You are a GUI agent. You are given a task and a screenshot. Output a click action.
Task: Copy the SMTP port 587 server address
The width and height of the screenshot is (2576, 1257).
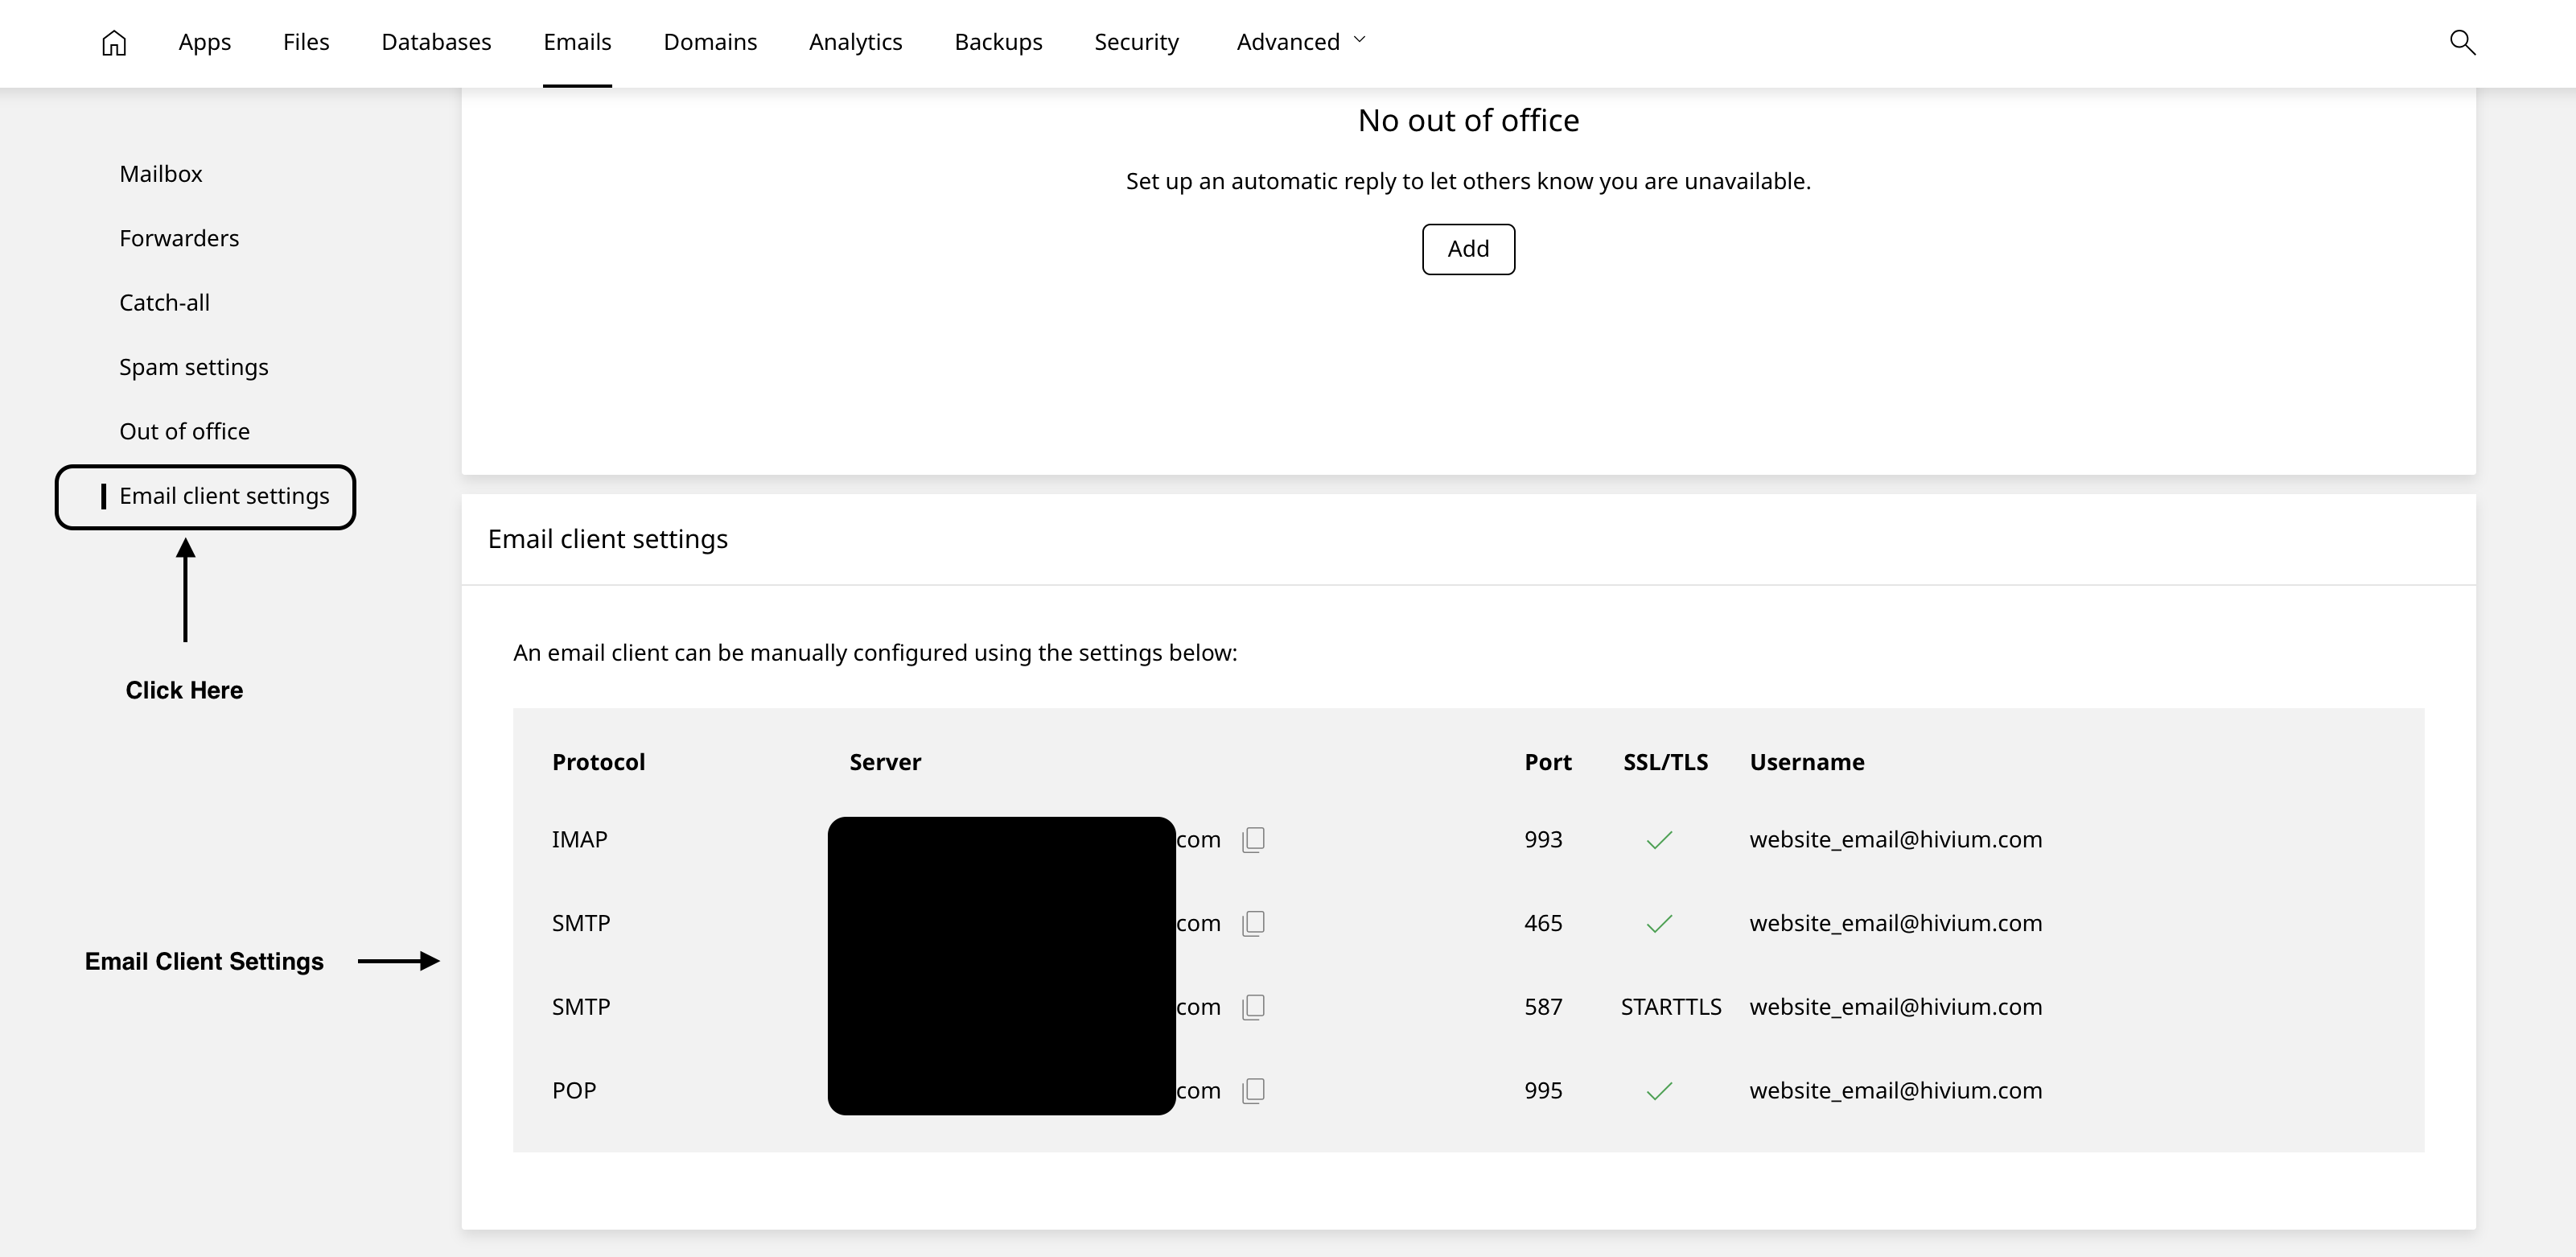point(1254,1007)
